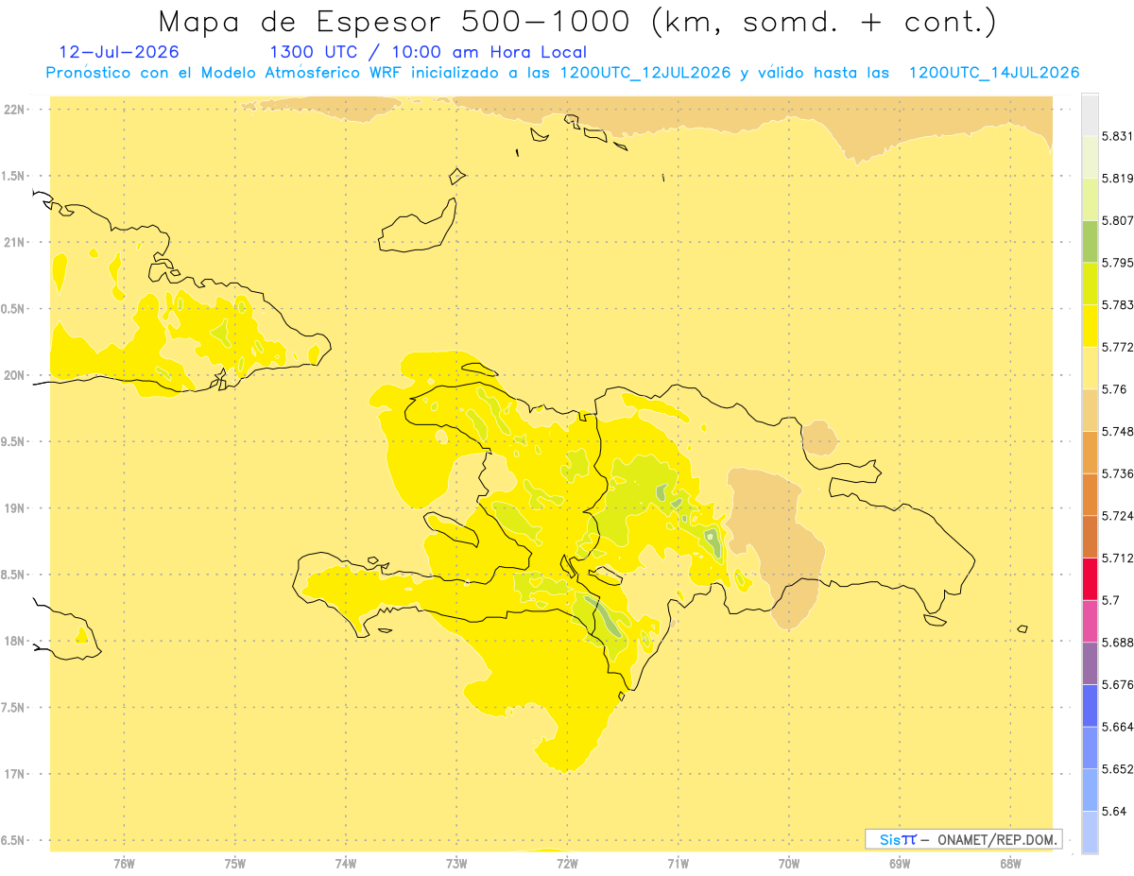Select the date label "12-Jul-2026"

[119, 52]
